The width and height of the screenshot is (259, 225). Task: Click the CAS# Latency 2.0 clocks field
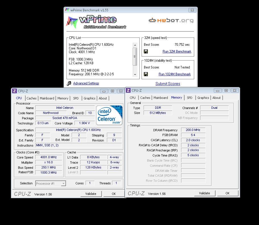pos(193,140)
